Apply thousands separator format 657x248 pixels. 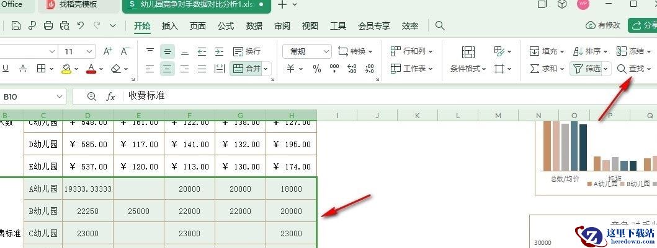(334, 69)
